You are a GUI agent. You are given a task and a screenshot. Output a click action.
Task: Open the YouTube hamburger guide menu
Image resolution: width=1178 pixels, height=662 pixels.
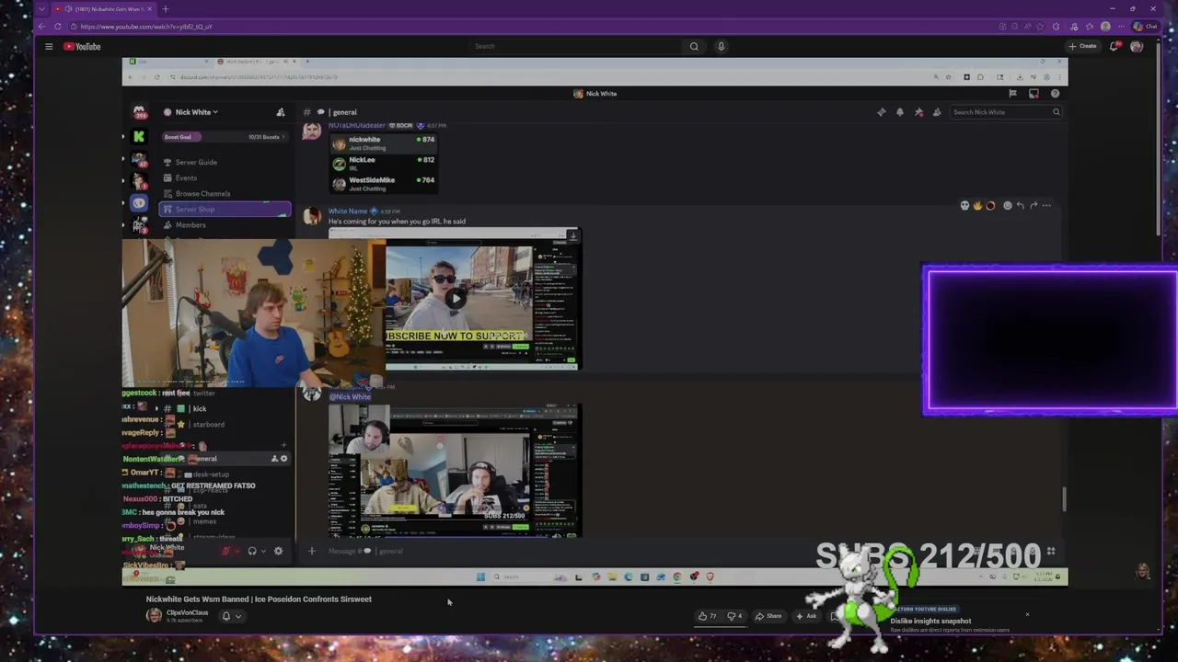click(49, 46)
